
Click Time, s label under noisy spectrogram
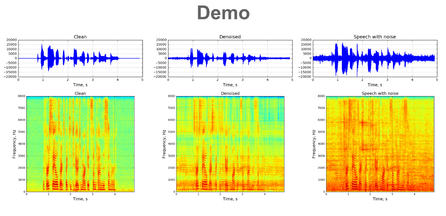tap(380, 199)
